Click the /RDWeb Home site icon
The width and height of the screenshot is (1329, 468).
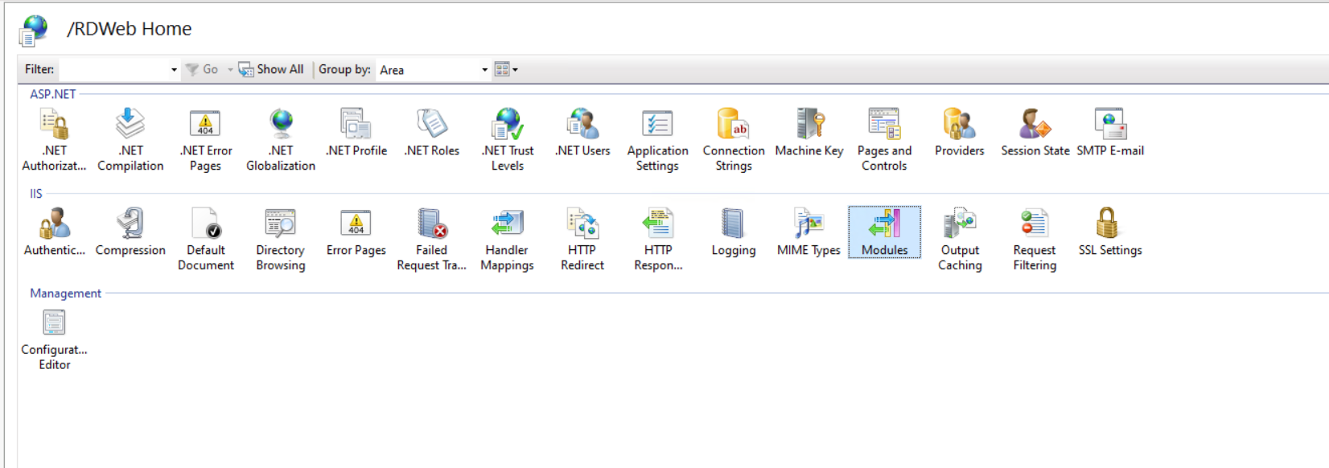point(33,30)
